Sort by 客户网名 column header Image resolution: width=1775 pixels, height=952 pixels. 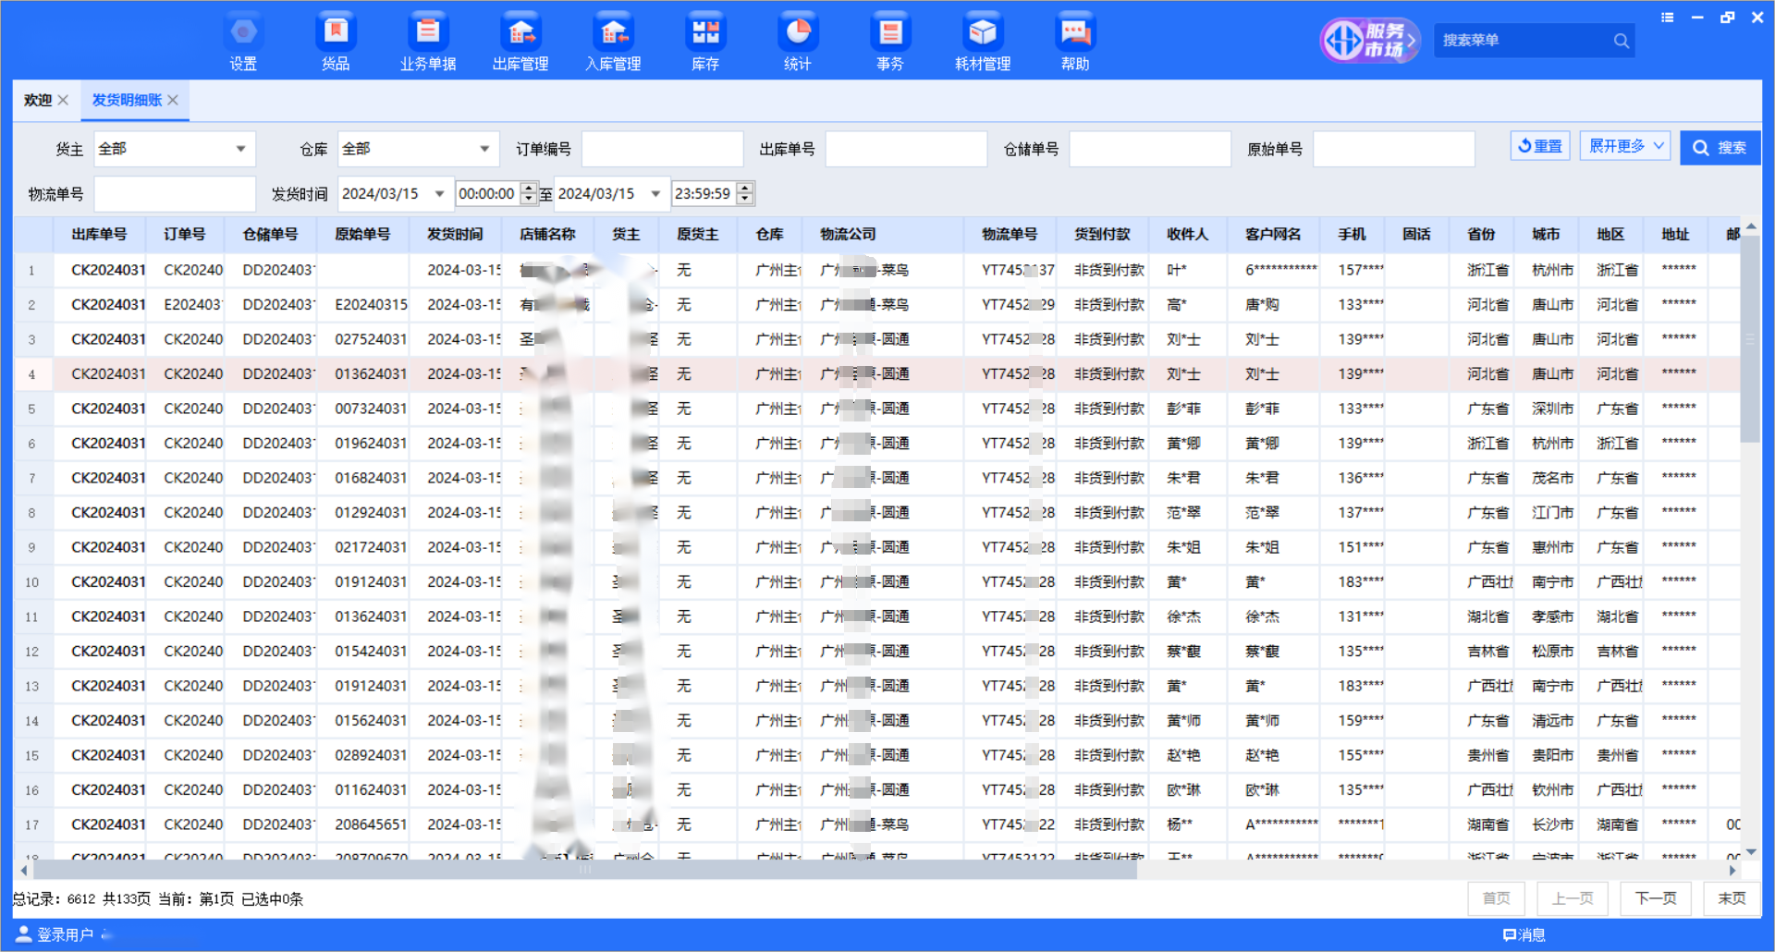(x=1273, y=235)
